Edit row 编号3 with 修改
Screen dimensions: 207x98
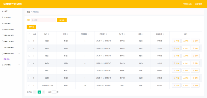pyautogui.click(x=186, y=56)
